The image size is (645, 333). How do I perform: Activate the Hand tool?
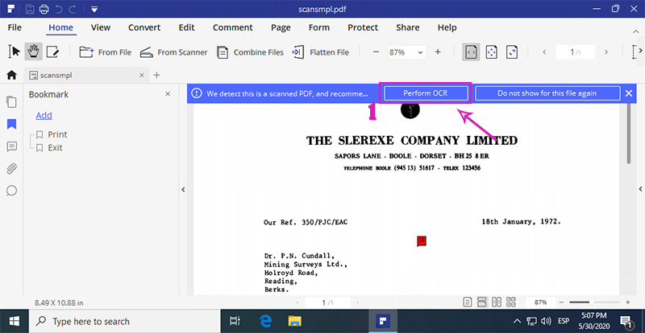tap(33, 51)
